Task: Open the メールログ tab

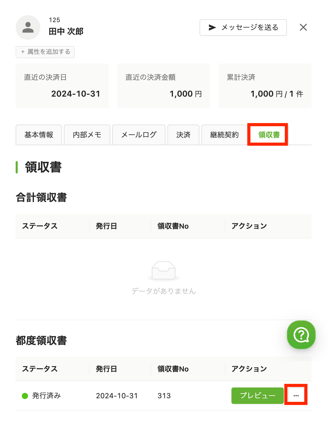Action: 139,135
